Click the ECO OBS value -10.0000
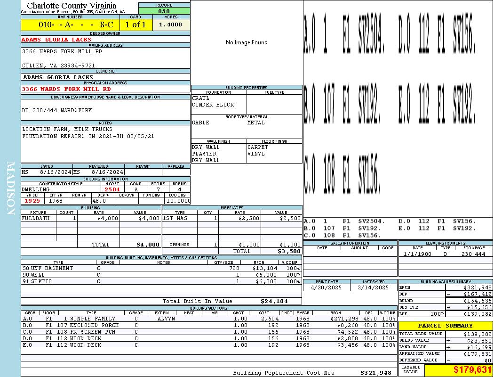494x377 pixels. (177, 201)
